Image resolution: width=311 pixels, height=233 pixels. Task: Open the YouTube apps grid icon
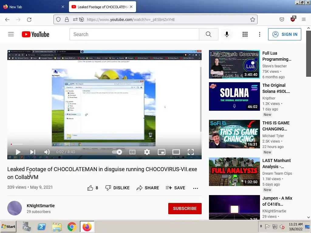245,34
